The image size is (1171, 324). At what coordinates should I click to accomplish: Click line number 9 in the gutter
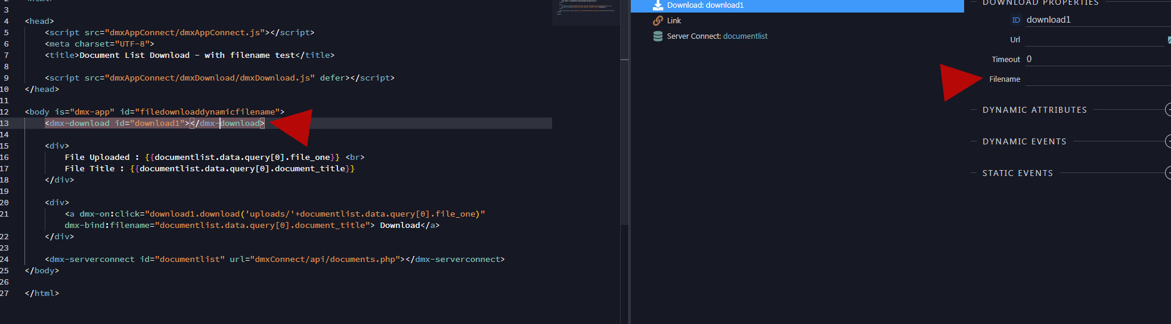click(x=6, y=78)
